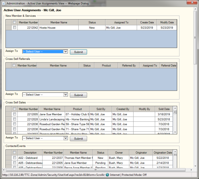Sort New Member table by Member Number header

(28, 22)
